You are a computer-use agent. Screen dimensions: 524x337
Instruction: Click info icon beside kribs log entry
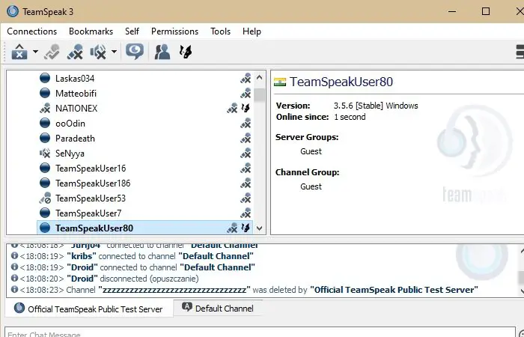coord(14,255)
